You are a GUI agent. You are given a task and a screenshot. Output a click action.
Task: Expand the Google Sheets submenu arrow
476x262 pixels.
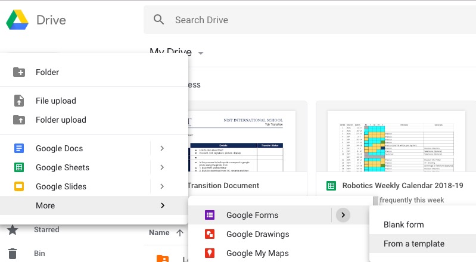162,167
